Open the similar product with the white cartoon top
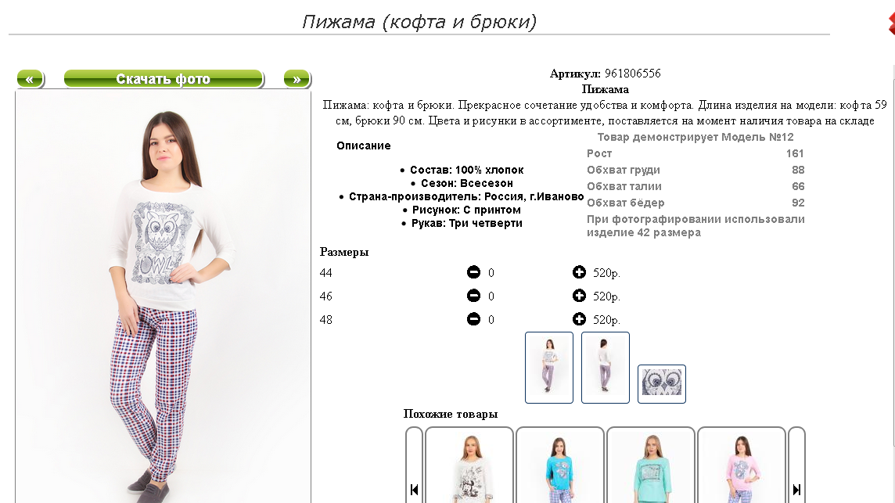Image resolution: width=895 pixels, height=503 pixels. tap(469, 465)
